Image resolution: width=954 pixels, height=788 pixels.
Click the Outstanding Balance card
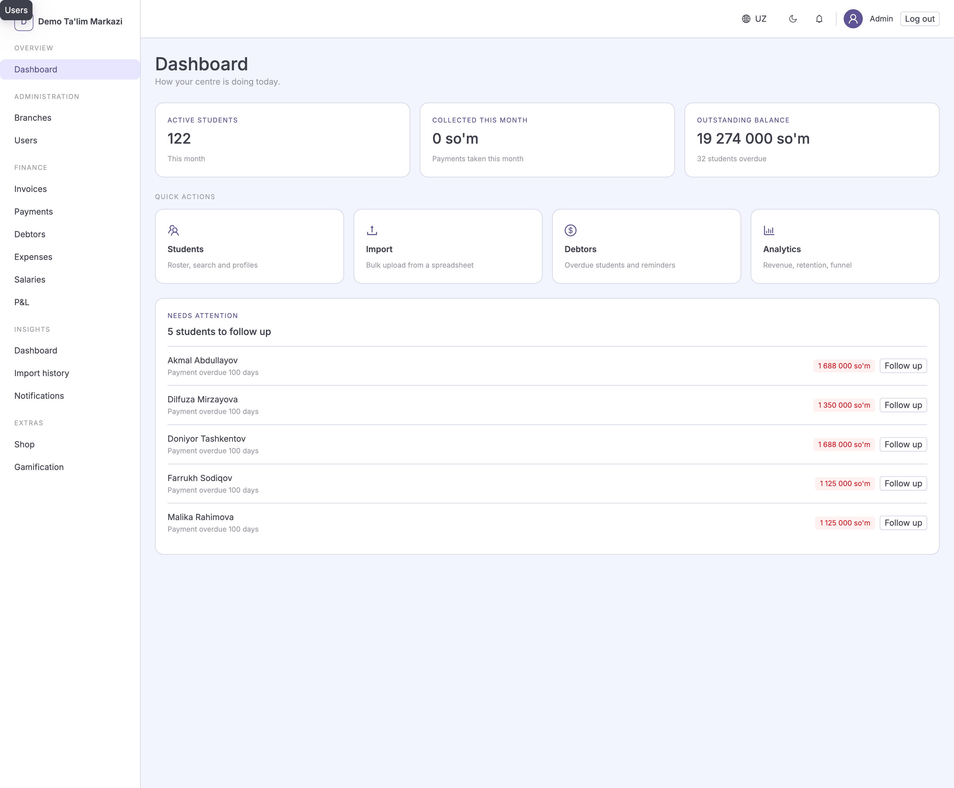pos(812,140)
